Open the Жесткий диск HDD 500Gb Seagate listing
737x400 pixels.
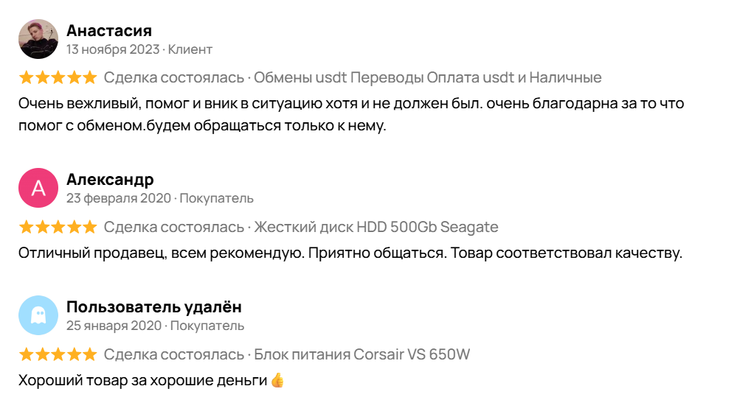[x=376, y=226]
